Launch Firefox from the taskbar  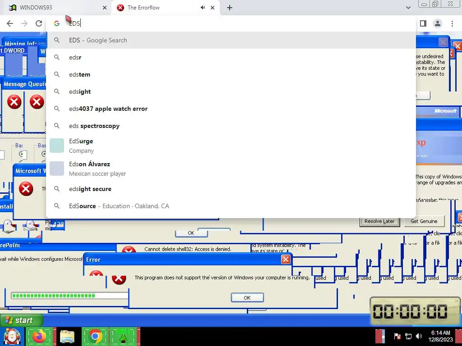tap(39, 337)
